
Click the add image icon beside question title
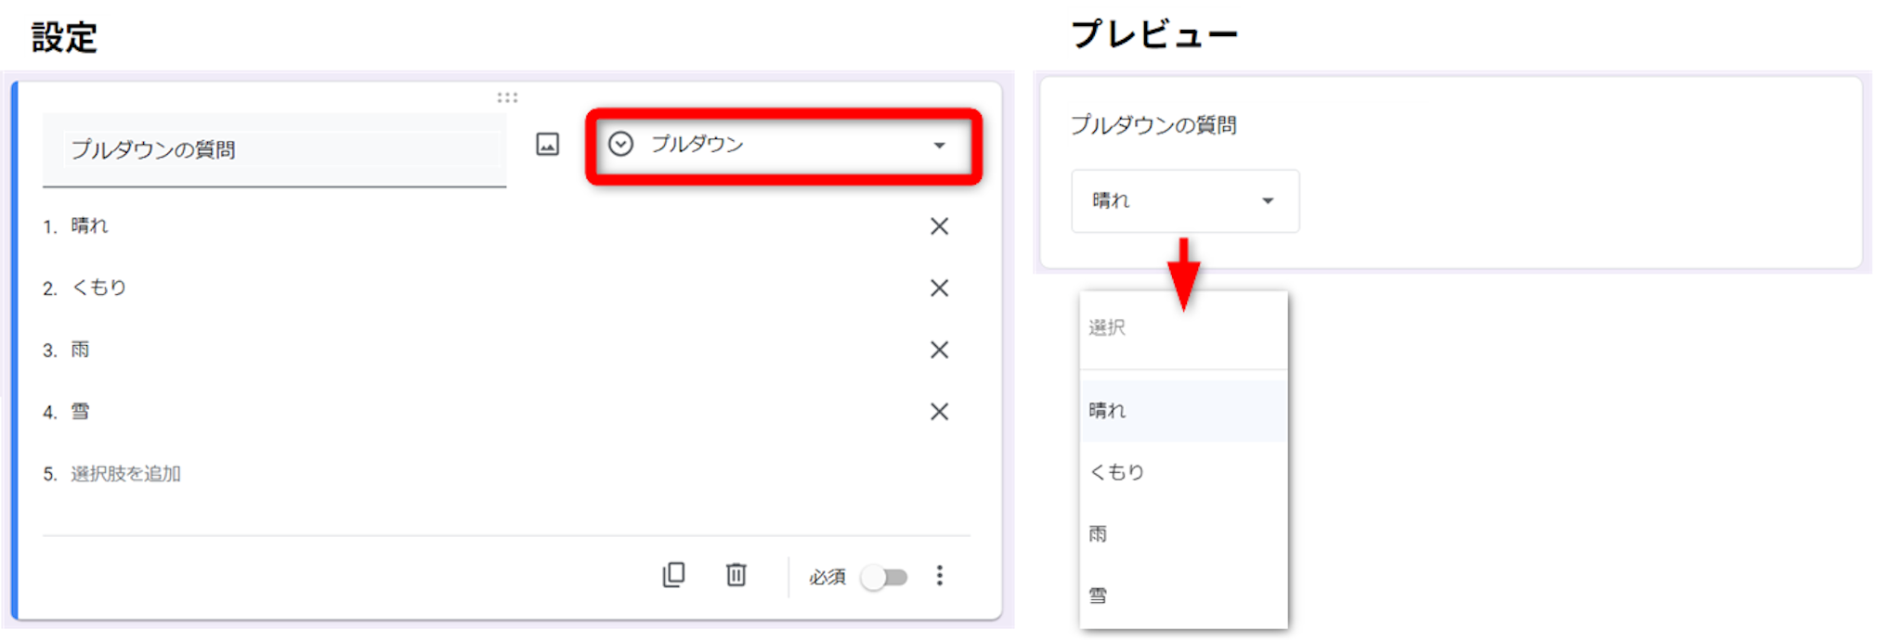(547, 145)
